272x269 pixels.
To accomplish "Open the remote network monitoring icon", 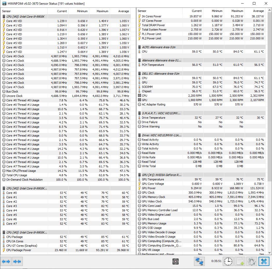I will point(199,261).
